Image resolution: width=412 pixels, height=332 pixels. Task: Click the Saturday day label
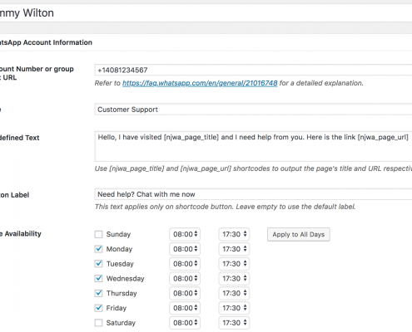pyautogui.click(x=121, y=323)
